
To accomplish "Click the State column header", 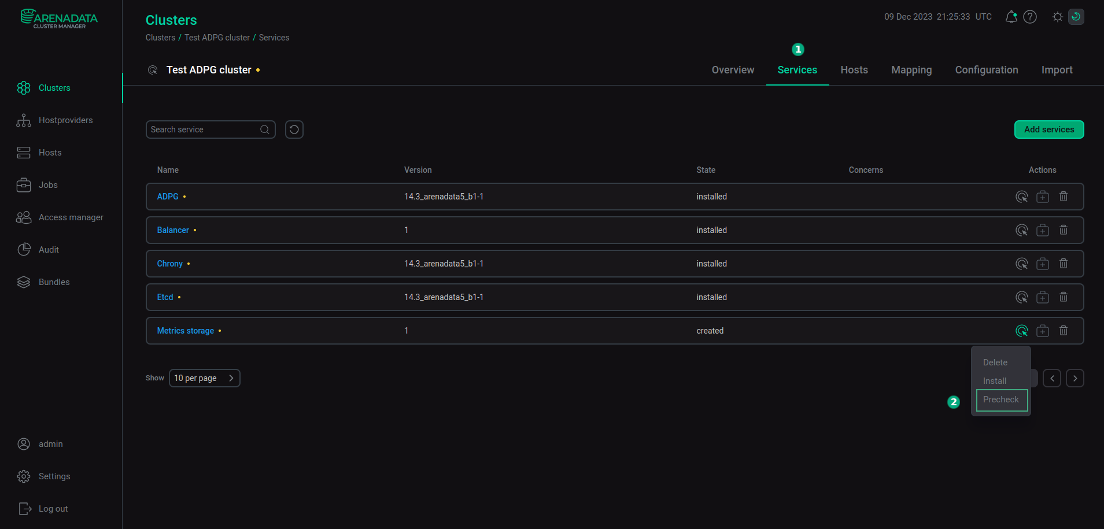I will 706,170.
